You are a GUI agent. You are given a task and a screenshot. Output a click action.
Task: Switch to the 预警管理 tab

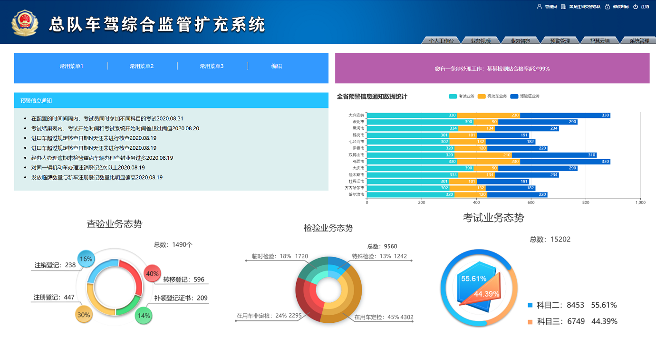point(560,41)
